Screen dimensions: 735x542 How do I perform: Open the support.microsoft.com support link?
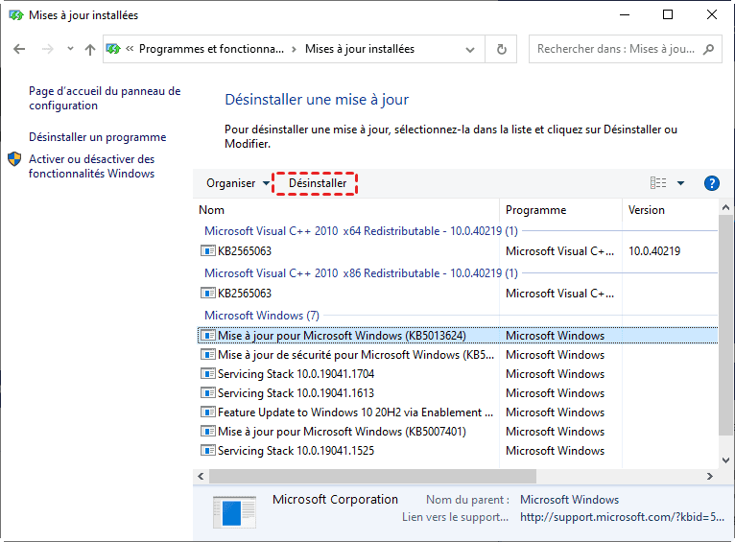point(622,517)
